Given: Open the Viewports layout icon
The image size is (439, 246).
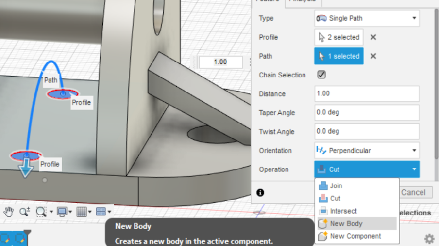Looking at the screenshot, I should (x=101, y=212).
